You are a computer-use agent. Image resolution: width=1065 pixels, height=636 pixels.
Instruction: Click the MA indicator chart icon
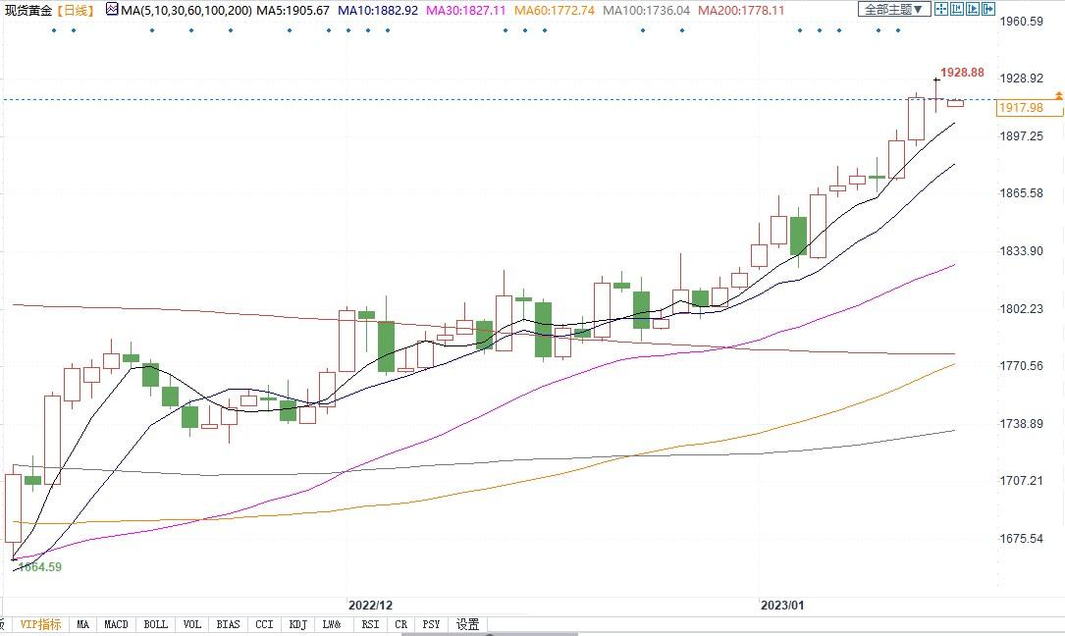[x=111, y=10]
